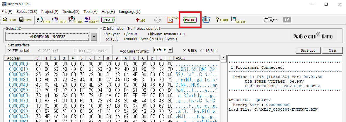
Task: Click address row 000000A0:
Action: [x=19, y=116]
